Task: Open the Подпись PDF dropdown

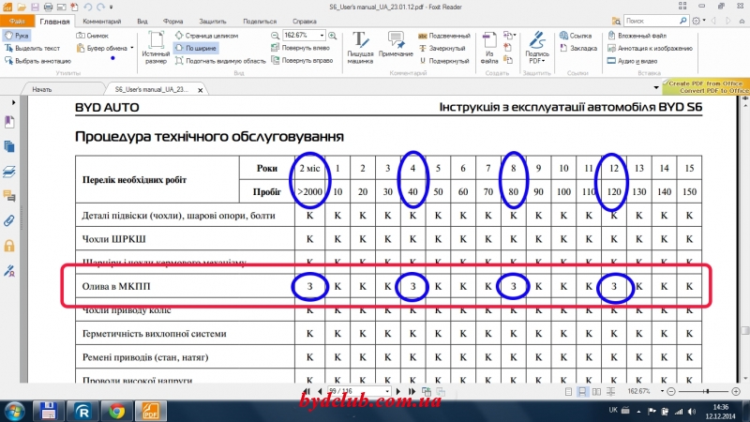Action: pyautogui.click(x=536, y=48)
